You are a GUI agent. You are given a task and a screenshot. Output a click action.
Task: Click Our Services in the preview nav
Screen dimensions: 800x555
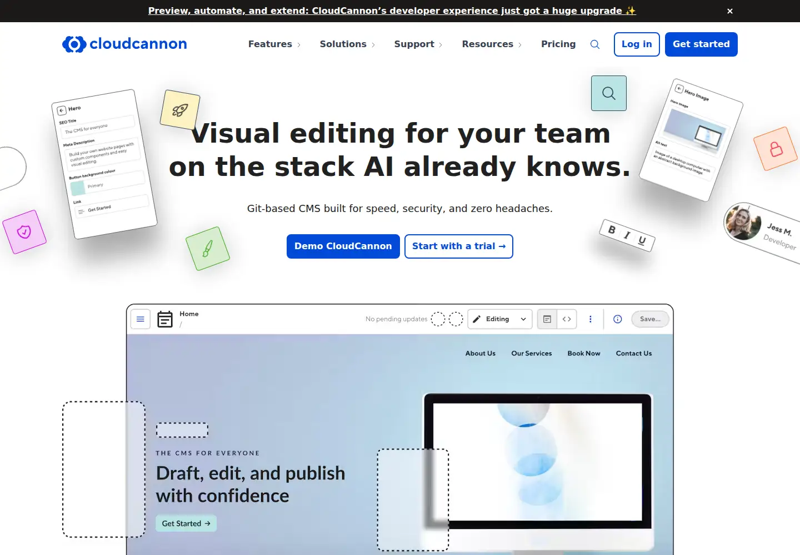click(532, 354)
